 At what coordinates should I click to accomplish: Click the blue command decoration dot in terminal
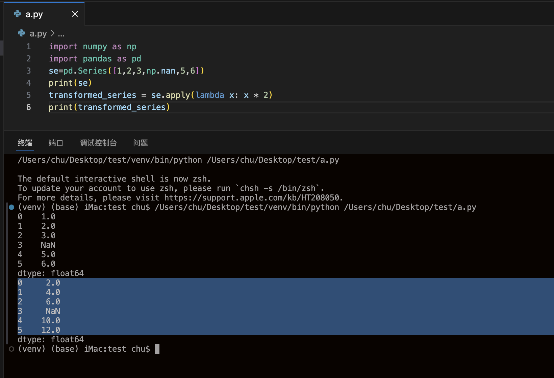pyautogui.click(x=11, y=207)
